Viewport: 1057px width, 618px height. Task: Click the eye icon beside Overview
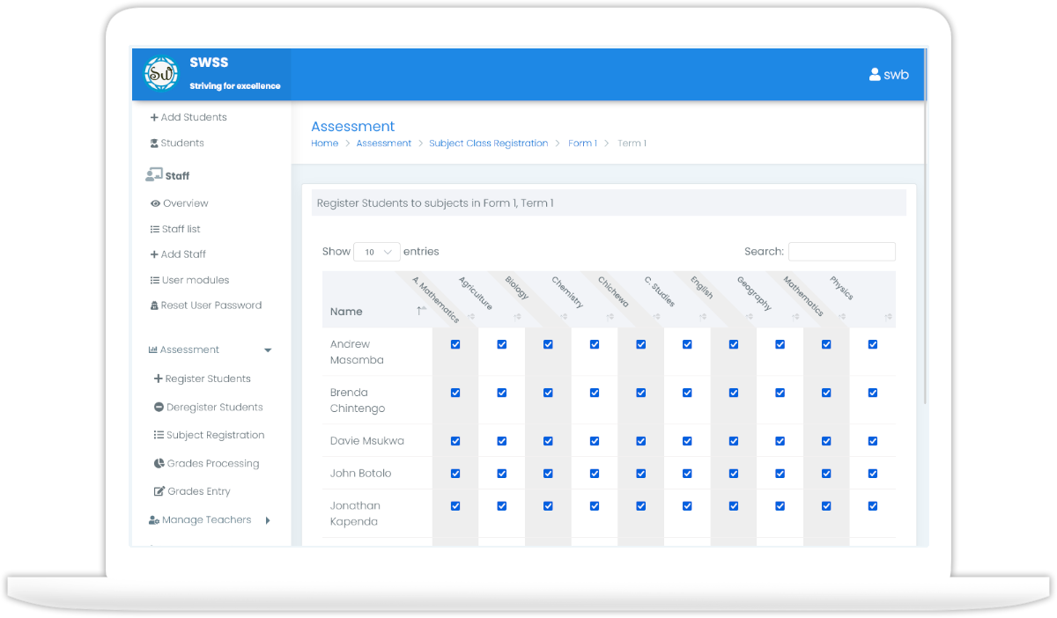point(155,203)
